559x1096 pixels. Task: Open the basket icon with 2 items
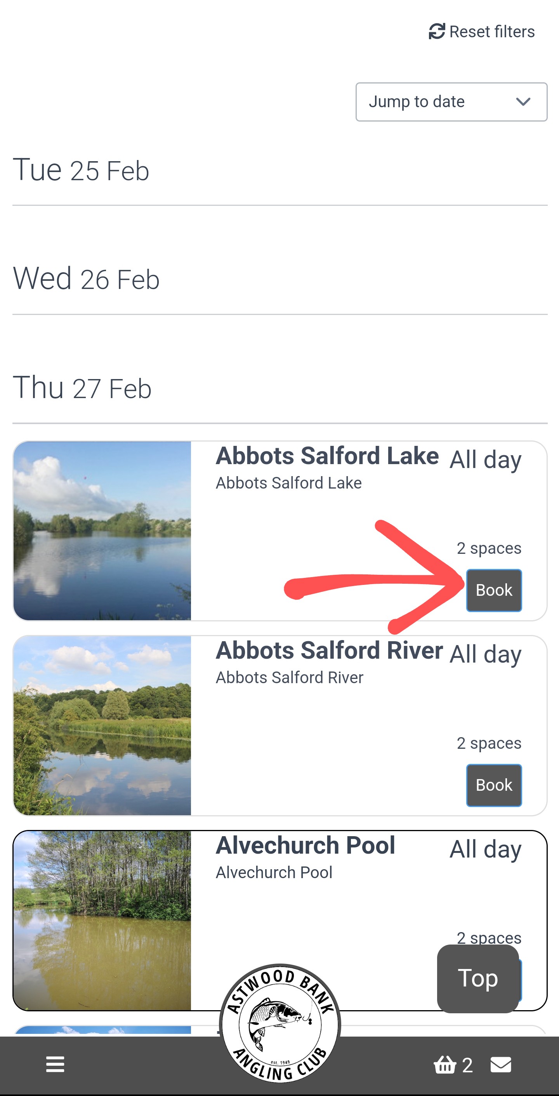coord(445,1065)
